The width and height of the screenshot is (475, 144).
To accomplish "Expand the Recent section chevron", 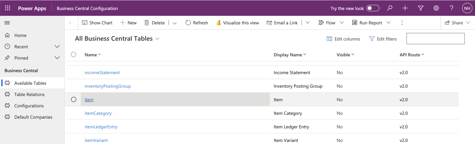I will coord(57,47).
